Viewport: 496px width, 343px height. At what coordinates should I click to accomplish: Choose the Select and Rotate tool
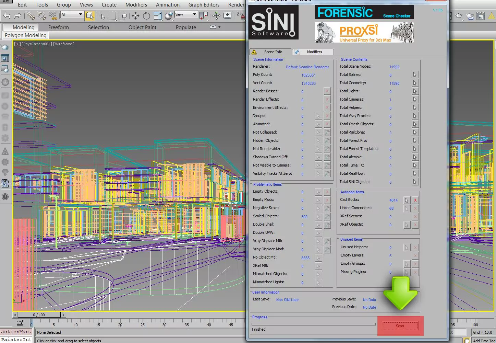[x=146, y=15]
